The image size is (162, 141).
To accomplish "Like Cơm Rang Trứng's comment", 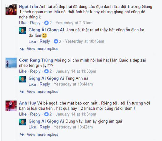I will tap(23, 71).
